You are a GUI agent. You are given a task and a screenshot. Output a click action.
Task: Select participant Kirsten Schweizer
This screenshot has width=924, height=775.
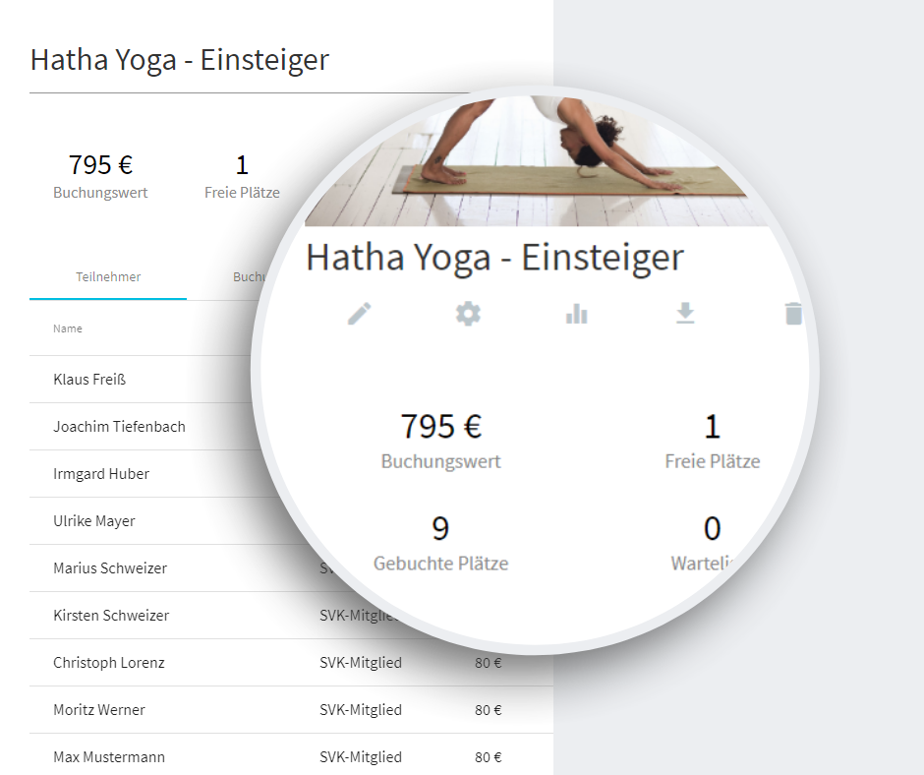111,616
